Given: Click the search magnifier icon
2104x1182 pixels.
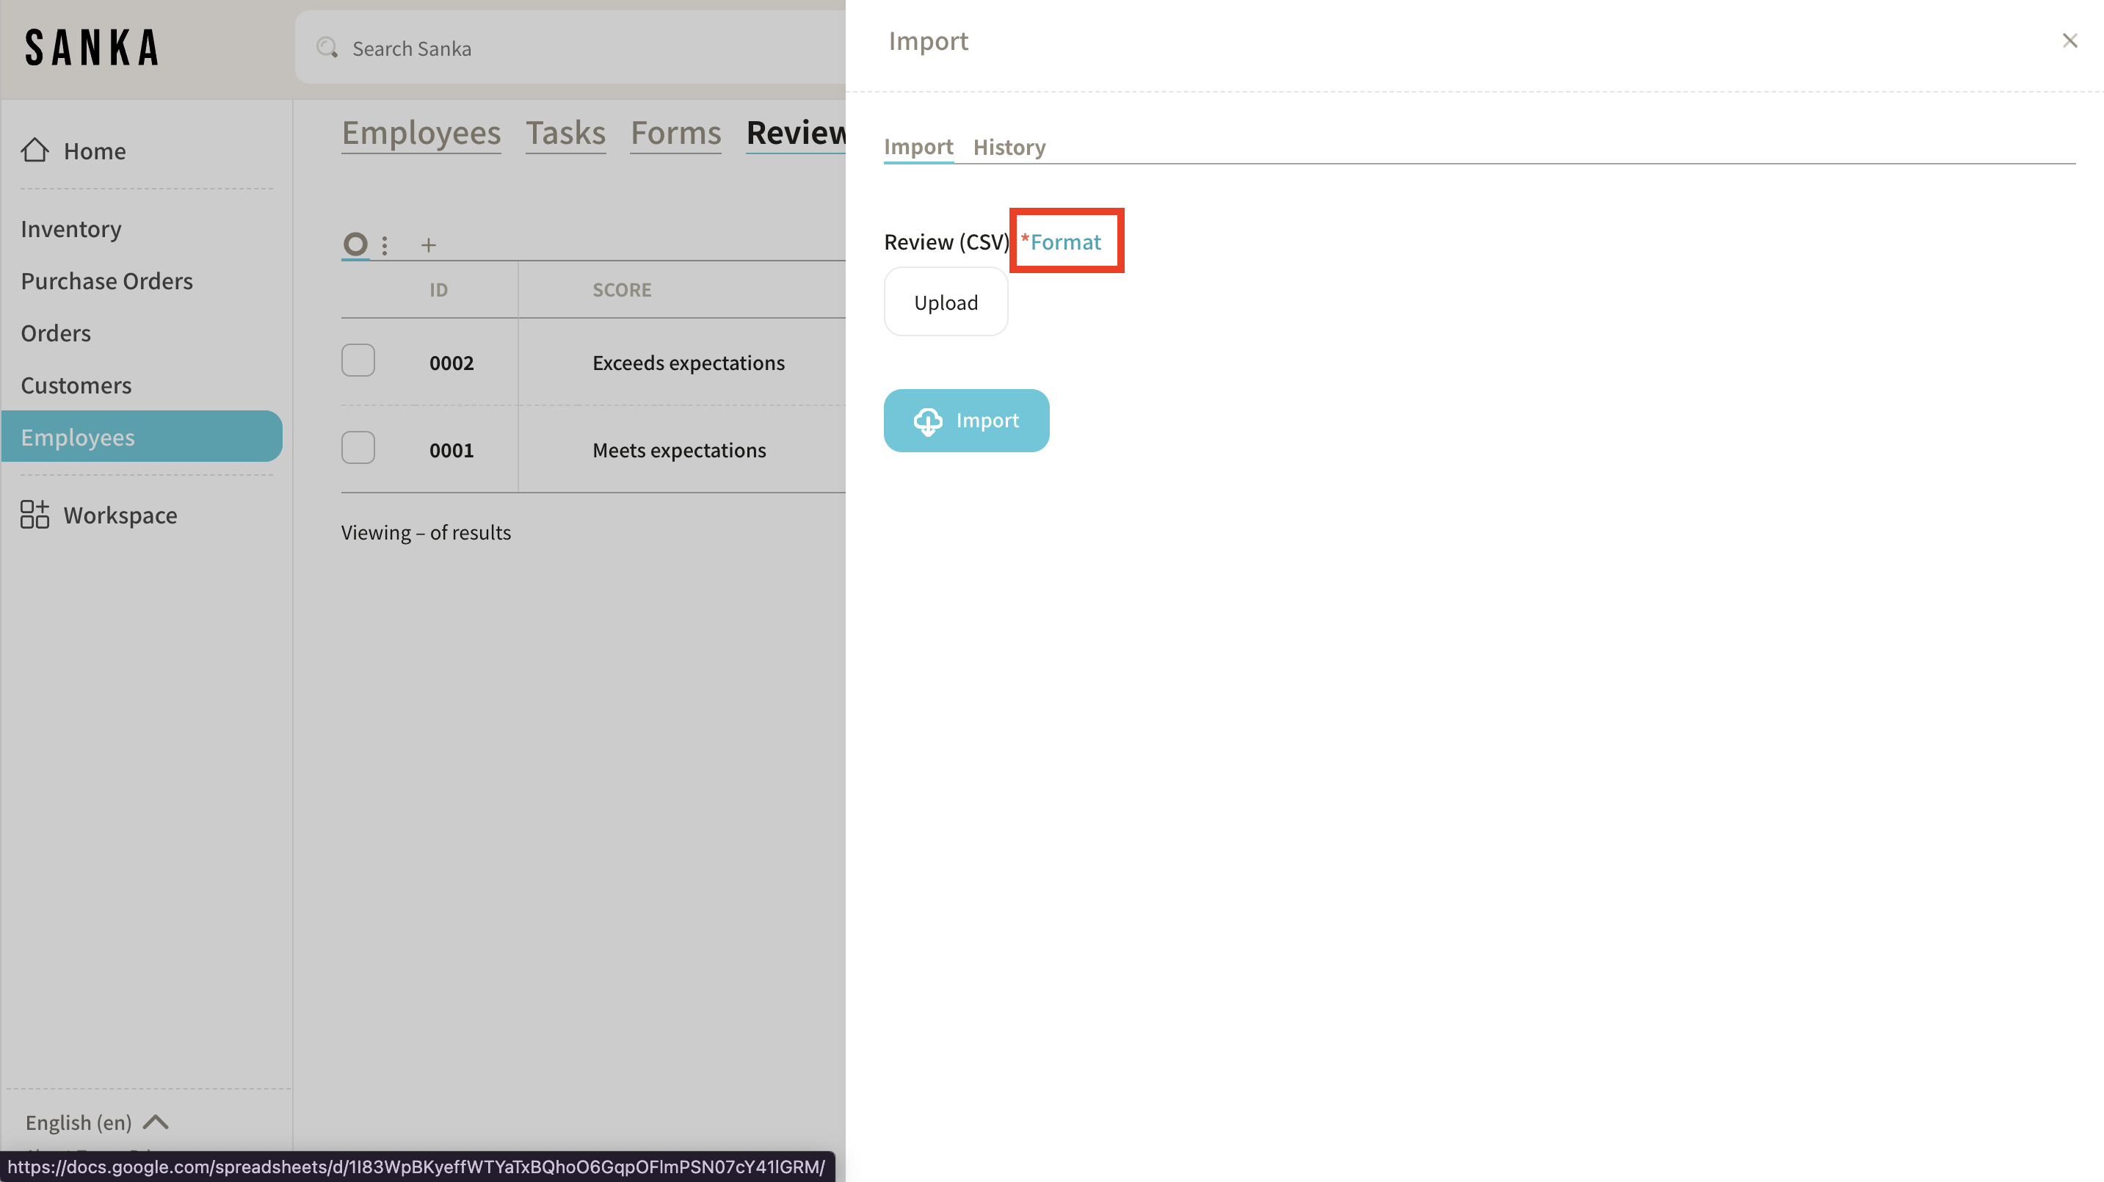Looking at the screenshot, I should click(327, 48).
